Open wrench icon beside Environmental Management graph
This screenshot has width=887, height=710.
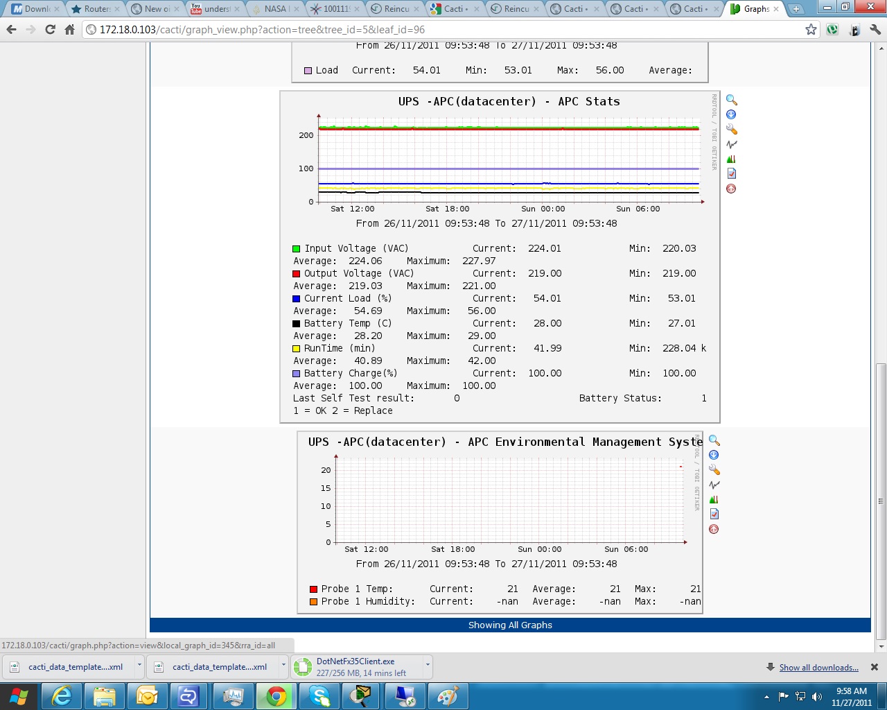point(714,470)
